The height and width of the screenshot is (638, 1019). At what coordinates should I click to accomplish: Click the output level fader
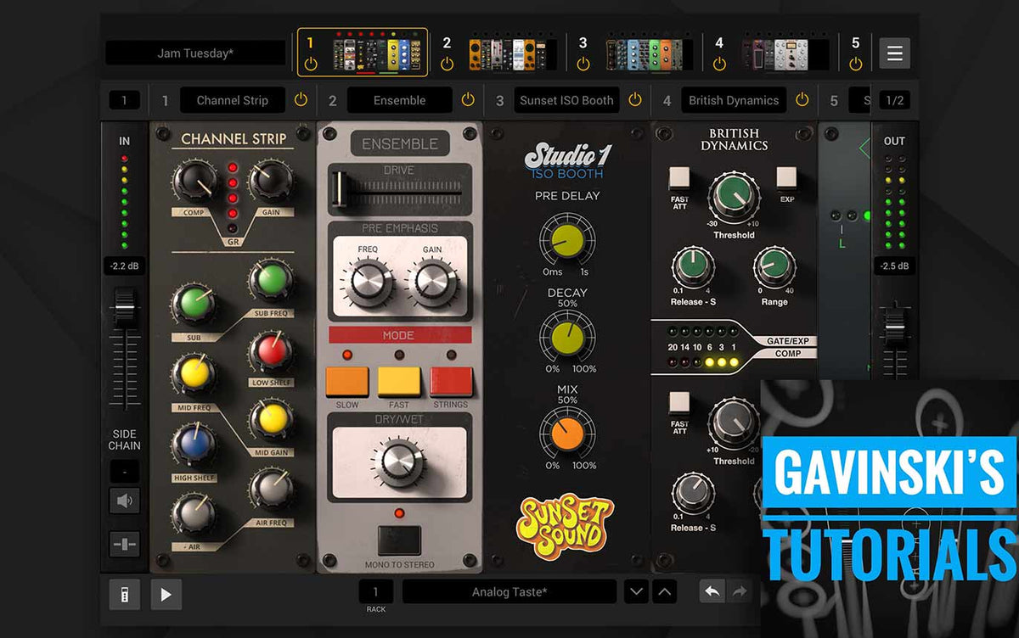coord(895,327)
